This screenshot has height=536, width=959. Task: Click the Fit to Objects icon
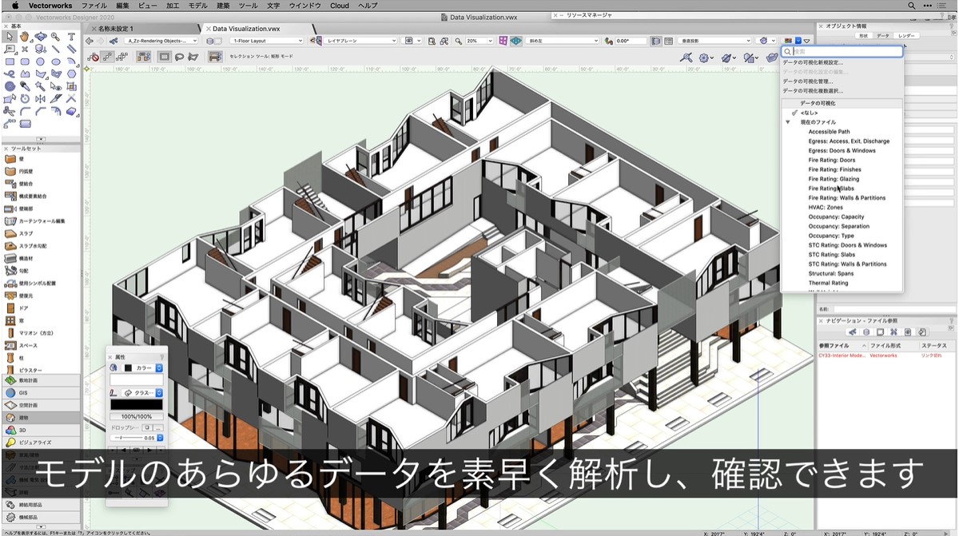(x=444, y=41)
